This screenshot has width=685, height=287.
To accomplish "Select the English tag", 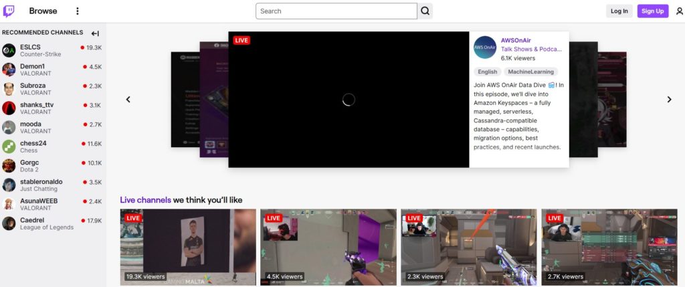I will [487, 72].
